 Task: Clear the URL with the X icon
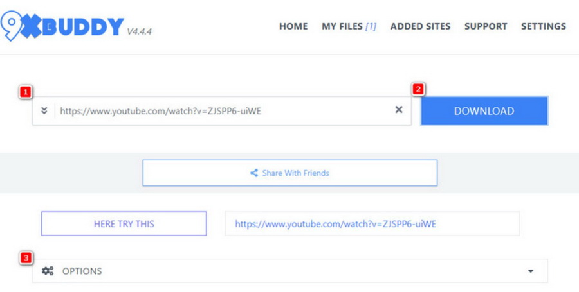(x=399, y=110)
